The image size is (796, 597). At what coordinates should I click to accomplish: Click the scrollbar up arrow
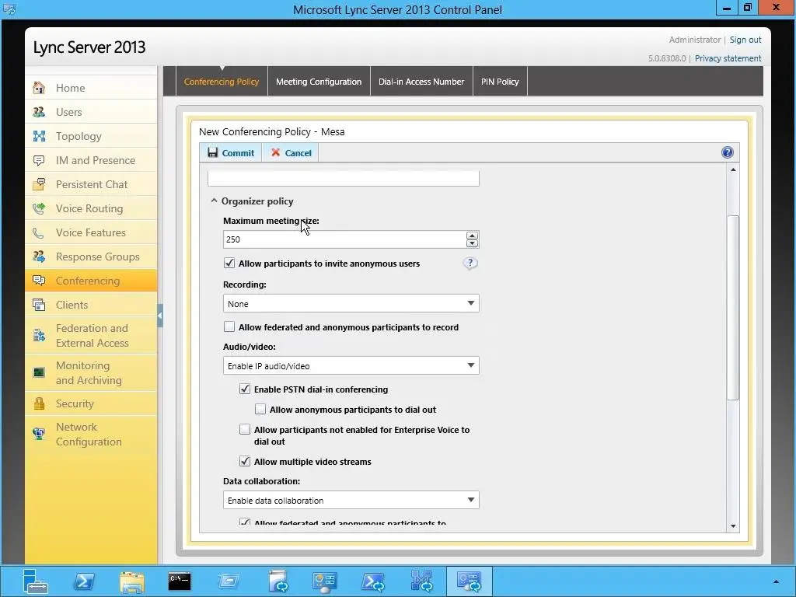click(x=732, y=170)
